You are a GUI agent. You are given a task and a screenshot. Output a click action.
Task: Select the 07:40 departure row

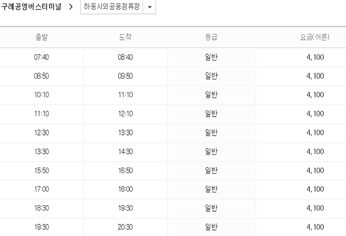173,57
